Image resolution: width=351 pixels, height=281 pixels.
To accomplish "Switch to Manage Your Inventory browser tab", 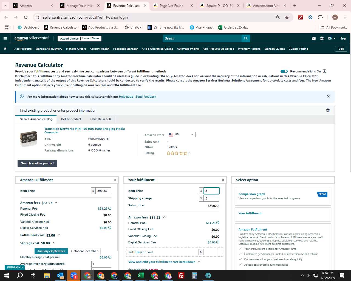I will (x=80, y=5).
